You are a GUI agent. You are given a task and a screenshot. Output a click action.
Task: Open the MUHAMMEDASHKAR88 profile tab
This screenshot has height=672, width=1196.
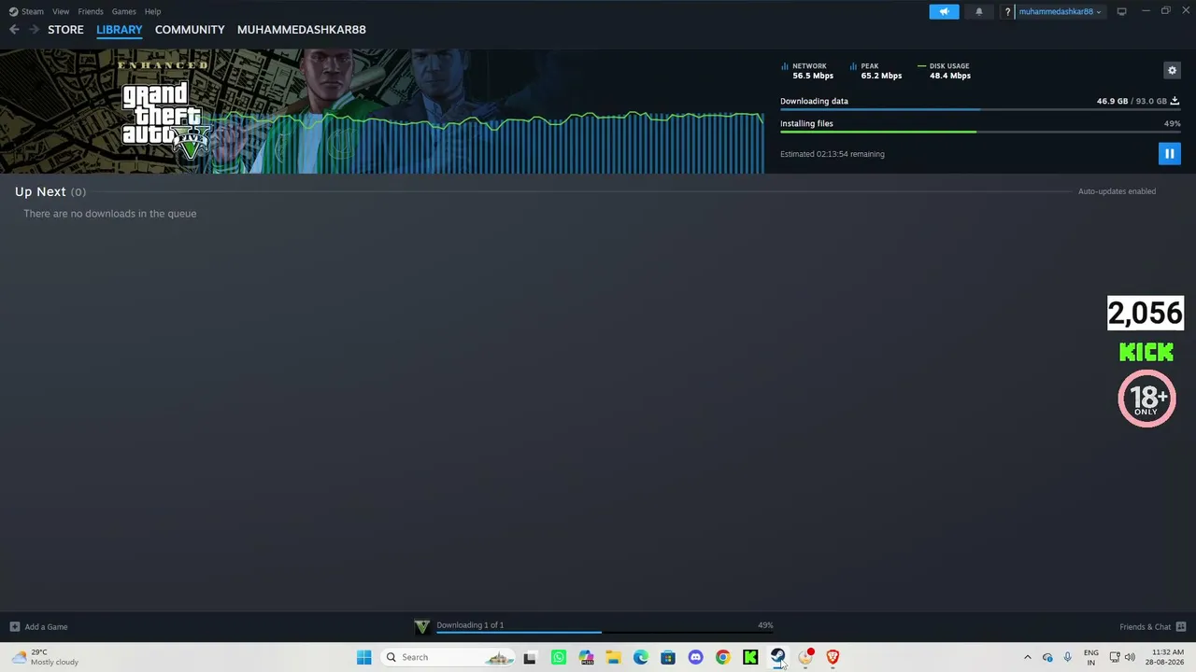[x=302, y=30]
